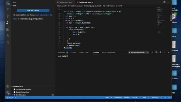Open the DEBUG CONSOLE tab

[85, 52]
